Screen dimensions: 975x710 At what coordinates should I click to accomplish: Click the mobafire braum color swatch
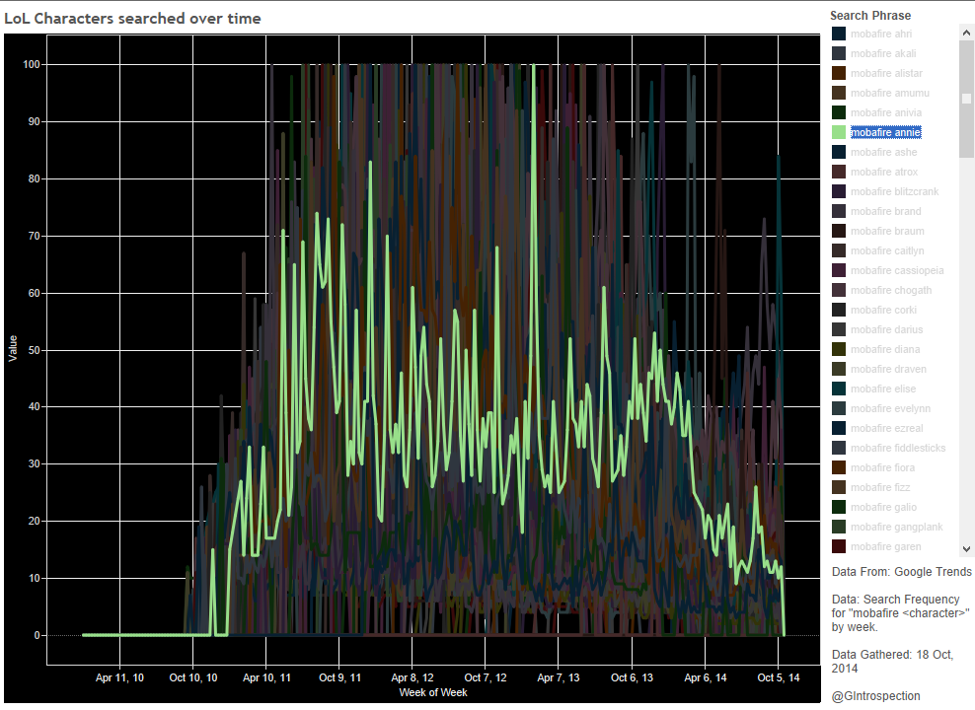pyautogui.click(x=839, y=232)
